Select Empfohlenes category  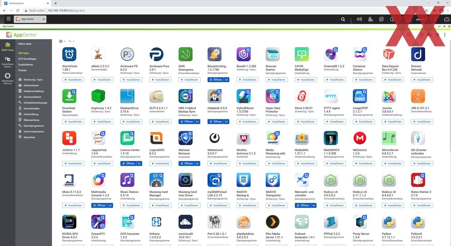26,65
